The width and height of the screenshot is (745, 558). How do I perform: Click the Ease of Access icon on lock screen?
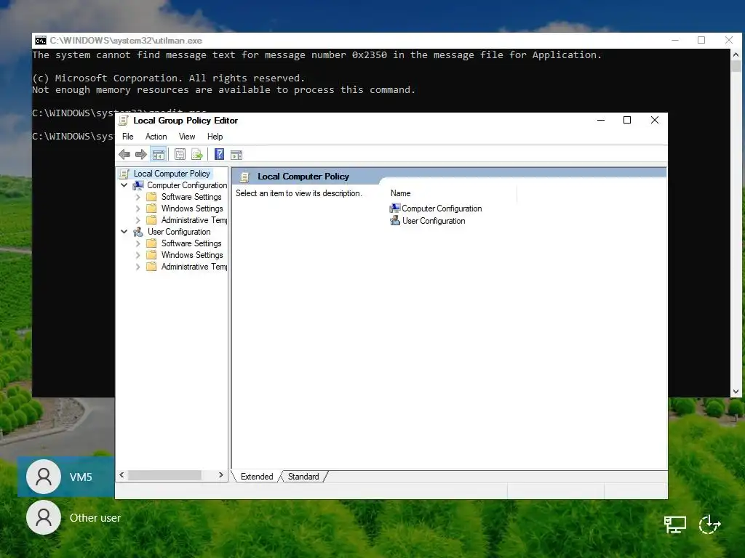[710, 525]
